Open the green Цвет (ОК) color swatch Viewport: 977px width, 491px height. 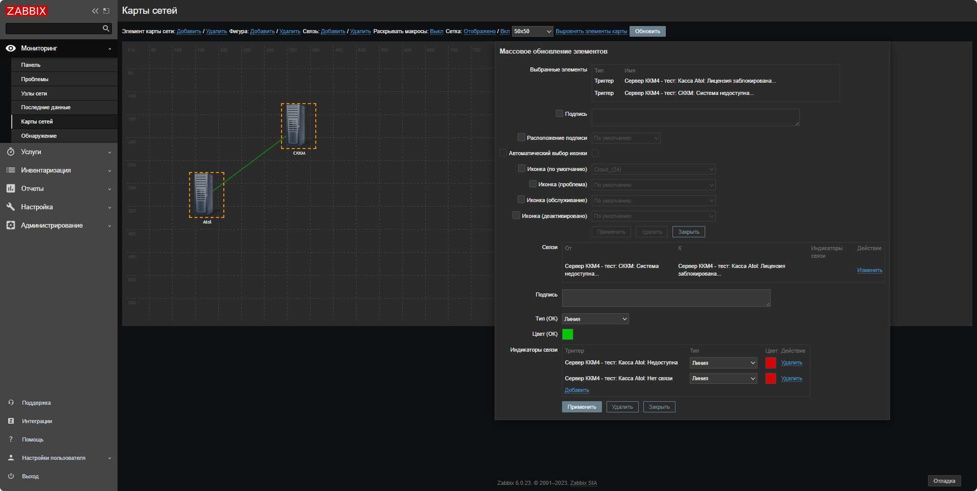coord(568,334)
